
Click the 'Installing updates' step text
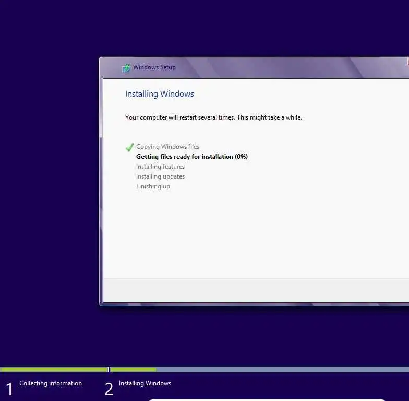click(x=160, y=176)
